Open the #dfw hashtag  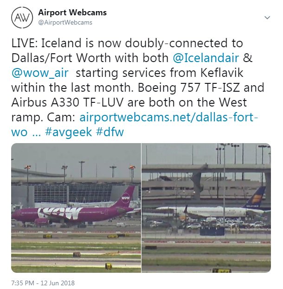[110, 132]
